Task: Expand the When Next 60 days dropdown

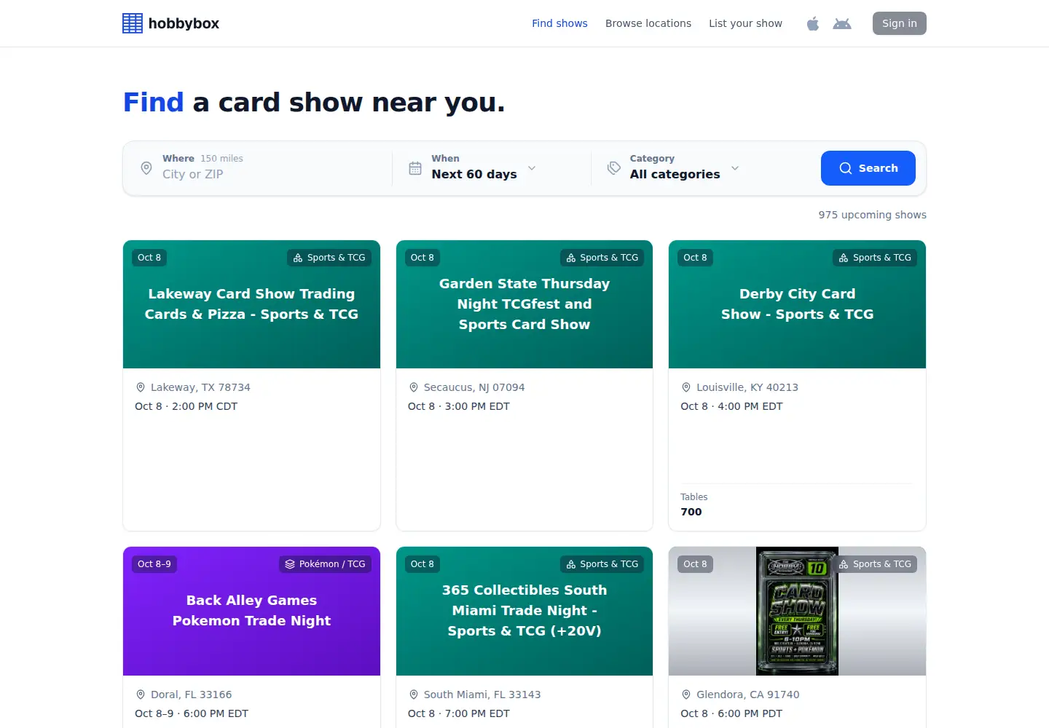Action: pos(484,168)
